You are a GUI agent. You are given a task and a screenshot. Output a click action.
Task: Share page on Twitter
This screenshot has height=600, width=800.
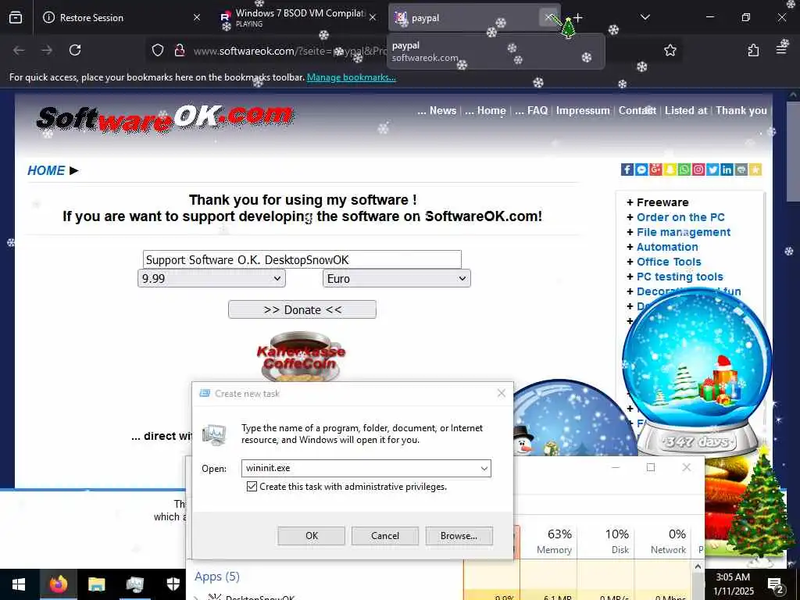[x=712, y=170]
